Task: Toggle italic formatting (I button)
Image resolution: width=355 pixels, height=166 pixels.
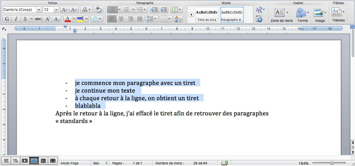Action: click(x=16, y=19)
